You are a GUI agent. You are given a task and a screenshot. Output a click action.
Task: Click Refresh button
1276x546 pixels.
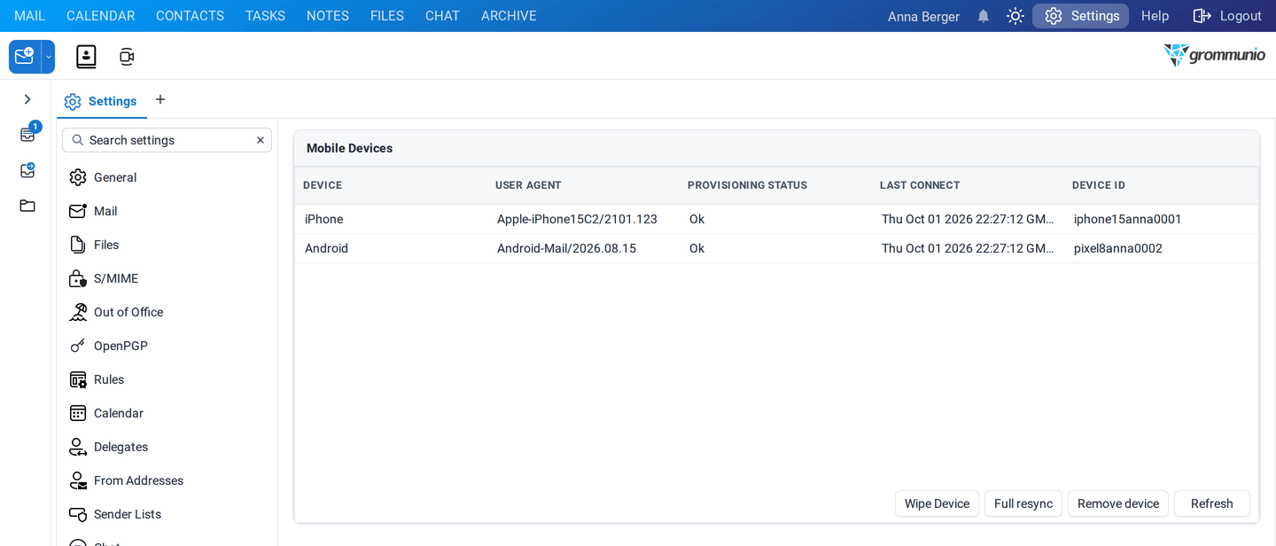(x=1212, y=503)
